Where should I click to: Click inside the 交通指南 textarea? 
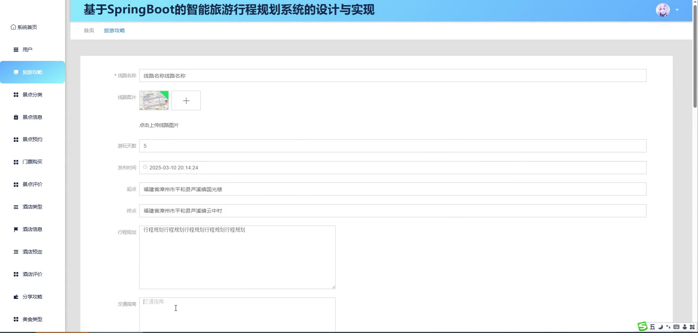237,315
